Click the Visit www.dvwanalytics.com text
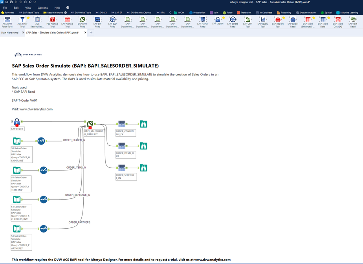 pos(32,109)
